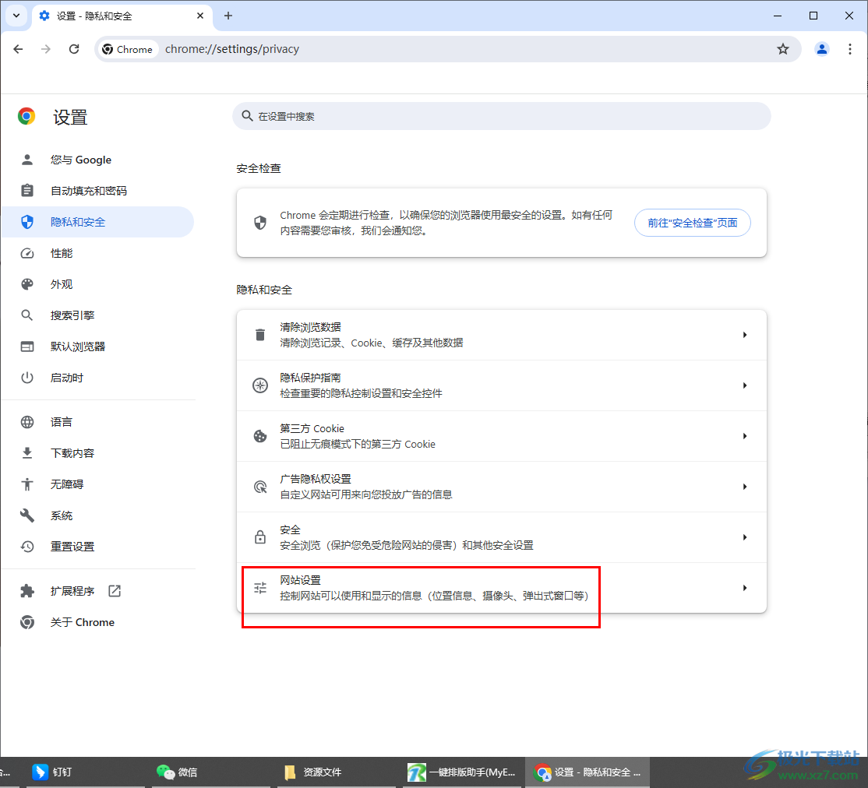Click the 在设置中搜索 search field

502,116
